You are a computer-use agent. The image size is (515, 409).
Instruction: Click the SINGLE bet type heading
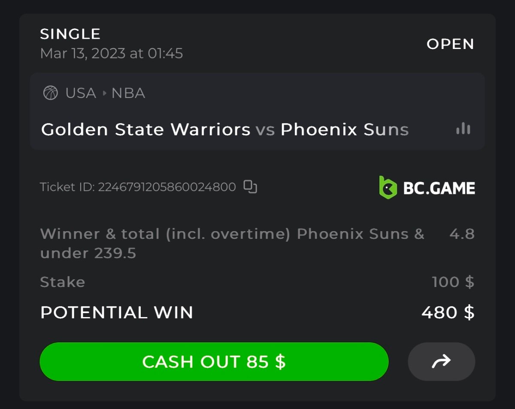(70, 34)
